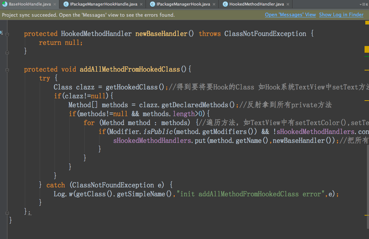This screenshot has width=369, height=239.
Task: Click isPublic static method call
Action: (x=158, y=131)
